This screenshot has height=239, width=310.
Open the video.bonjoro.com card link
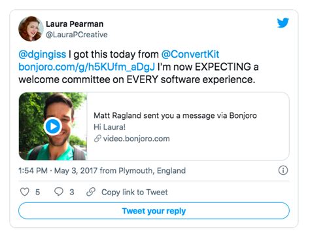click(x=136, y=139)
